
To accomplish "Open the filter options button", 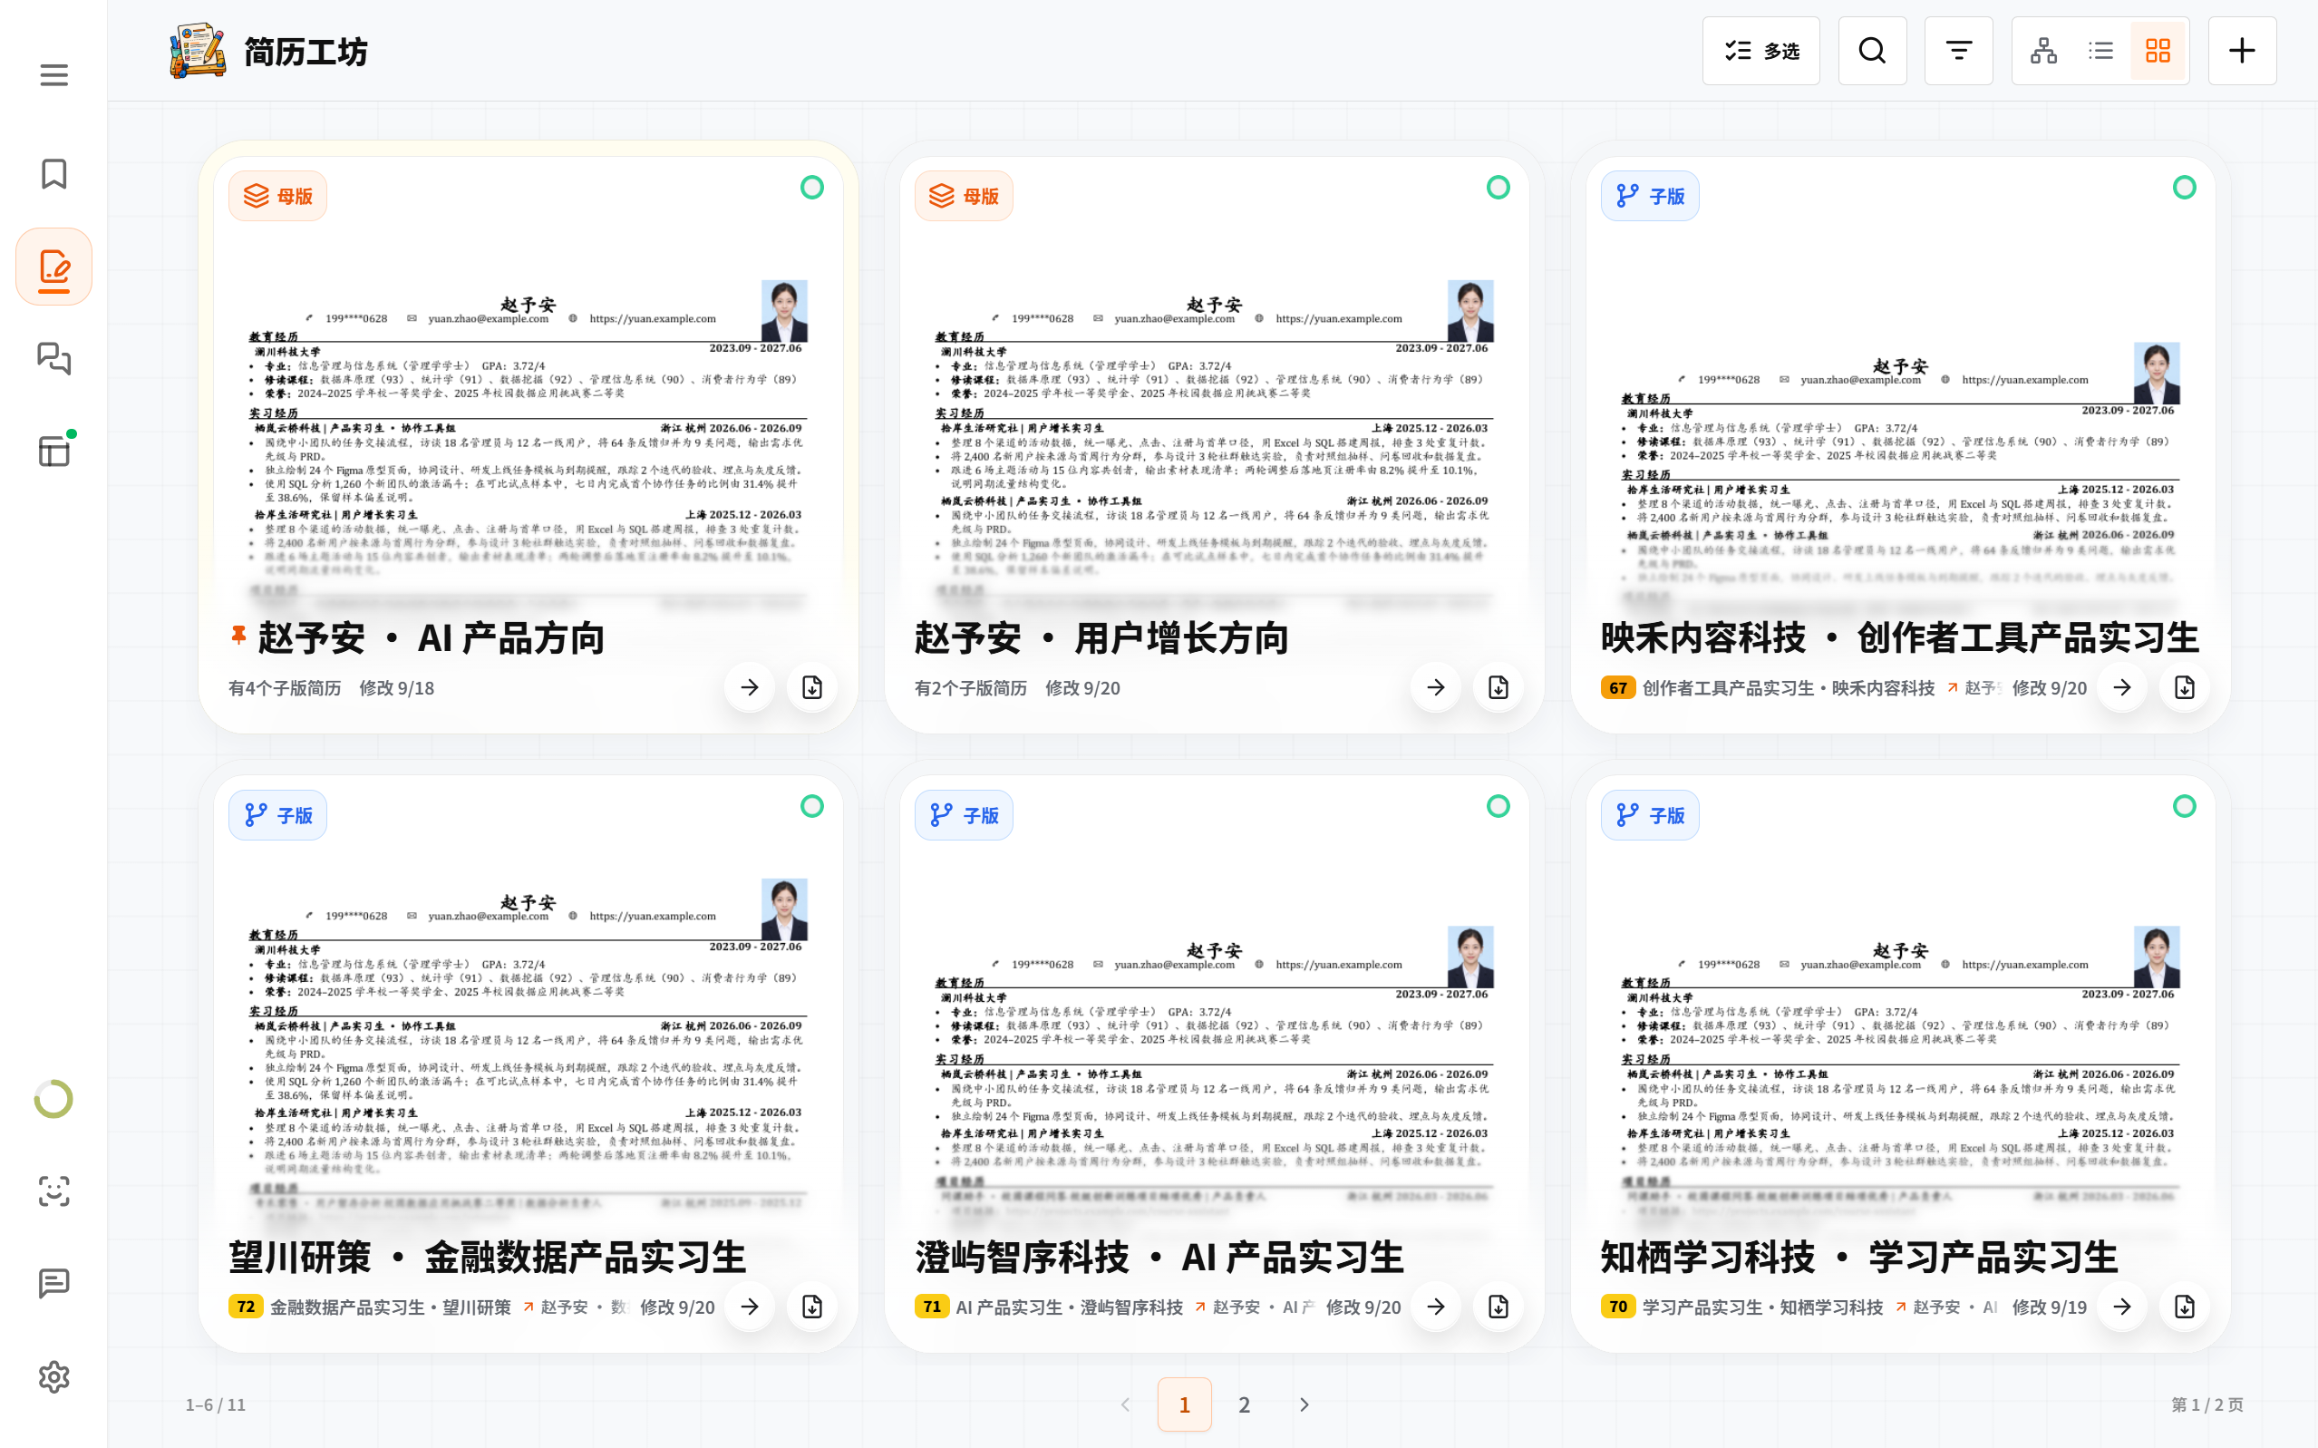I will tap(1958, 51).
